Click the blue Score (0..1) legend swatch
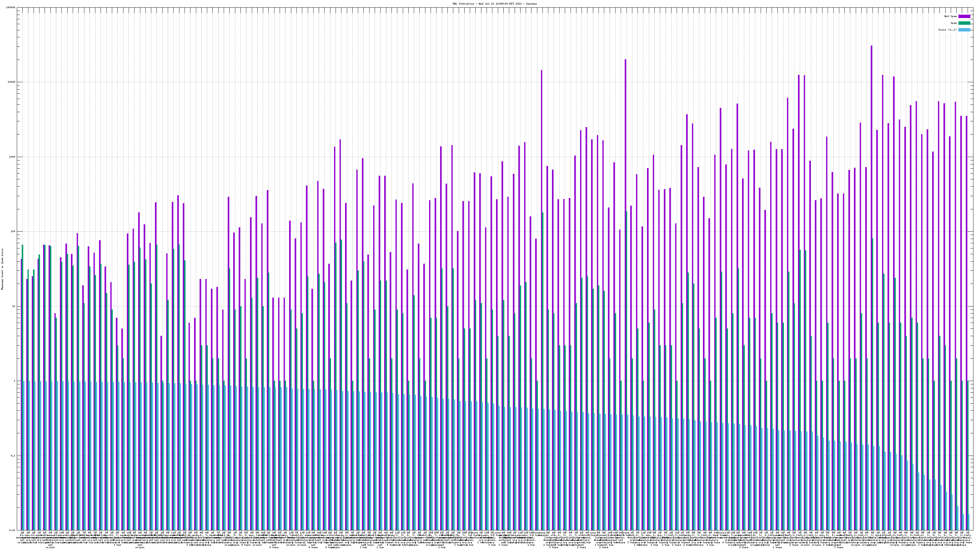The image size is (978, 550). pyautogui.click(x=964, y=30)
